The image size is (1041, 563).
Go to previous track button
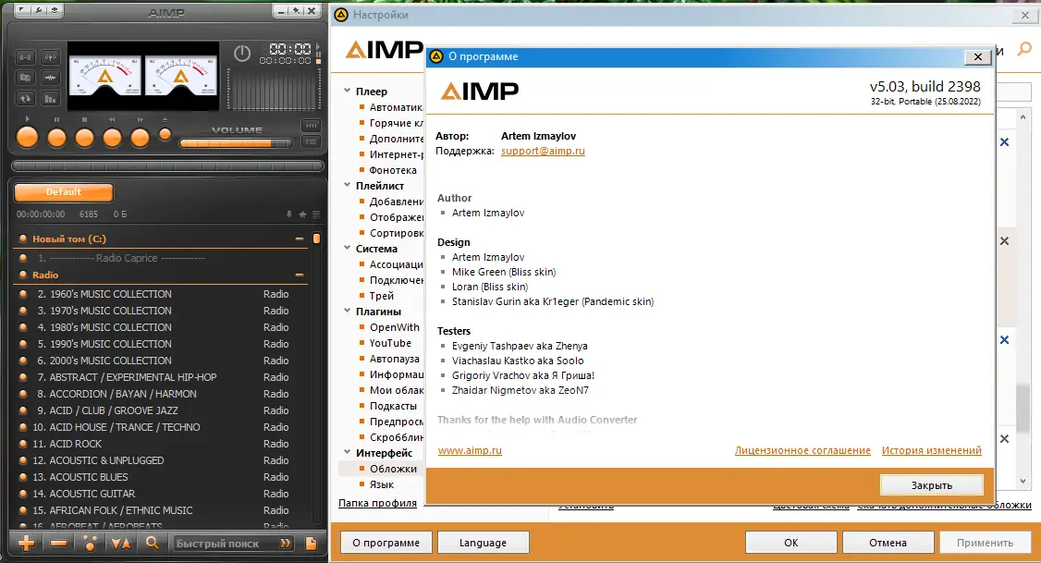point(112,138)
